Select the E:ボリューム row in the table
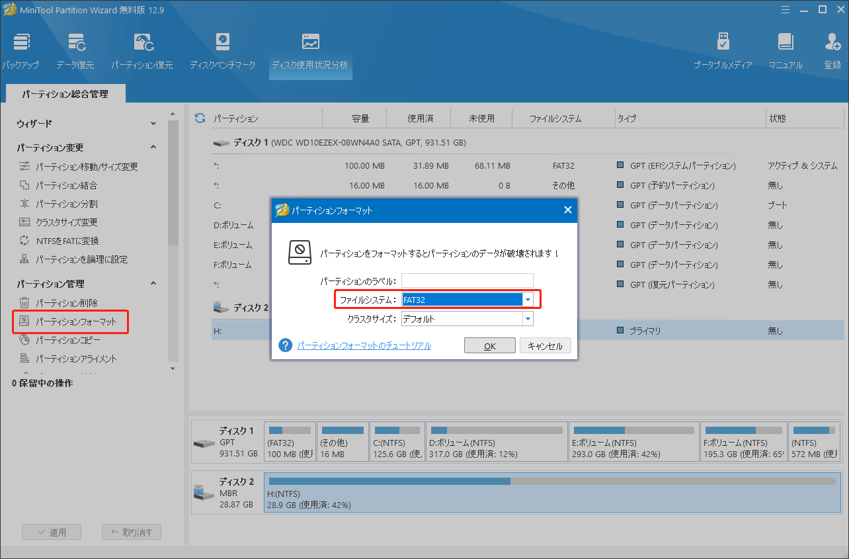Viewport: 849px width, 559px height. [x=528, y=245]
